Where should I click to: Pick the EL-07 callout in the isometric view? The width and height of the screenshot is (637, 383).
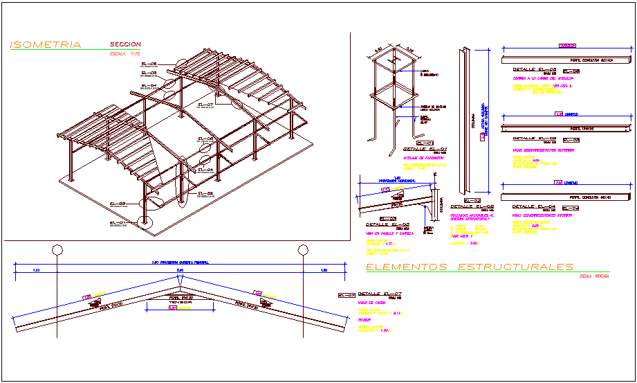click(205, 105)
